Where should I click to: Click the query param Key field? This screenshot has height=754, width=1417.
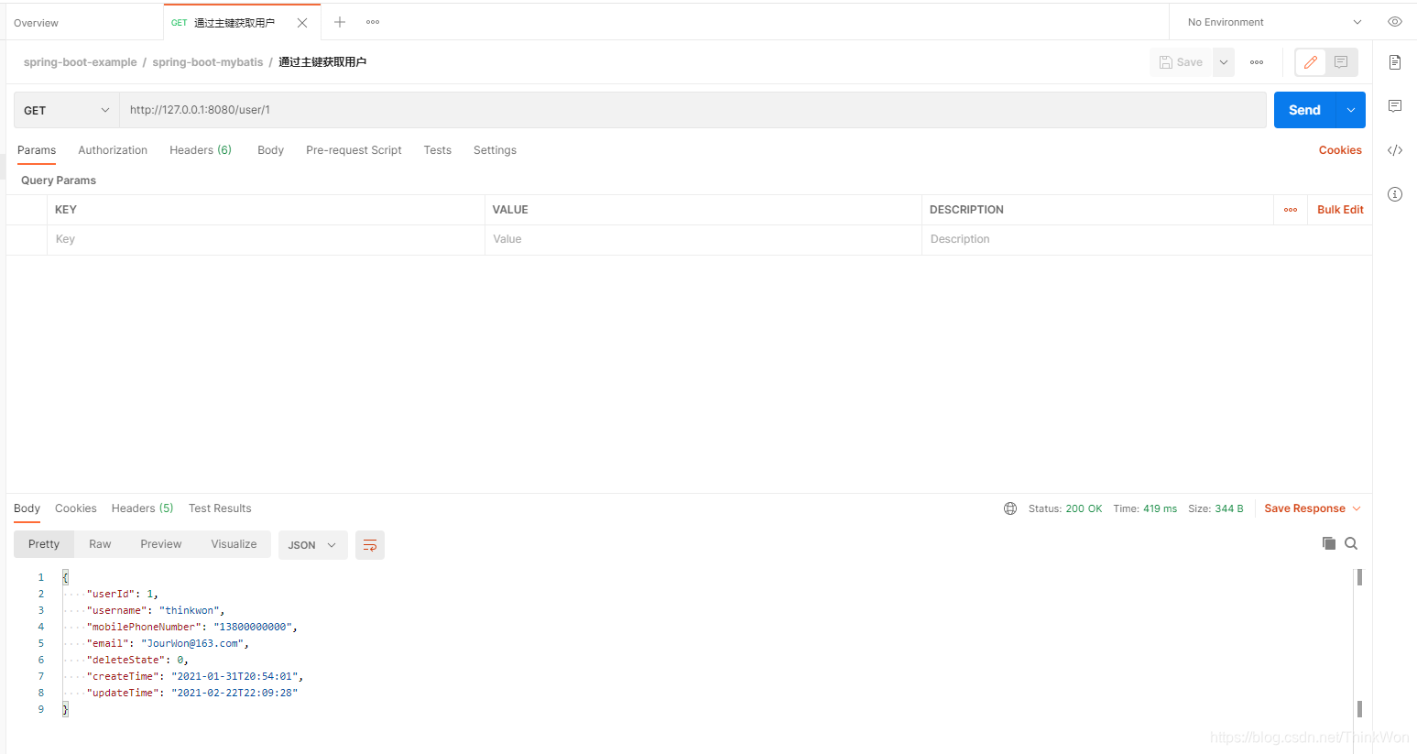266,239
